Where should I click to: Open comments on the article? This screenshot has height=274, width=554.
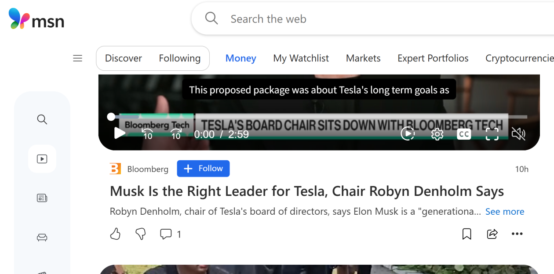click(x=166, y=234)
